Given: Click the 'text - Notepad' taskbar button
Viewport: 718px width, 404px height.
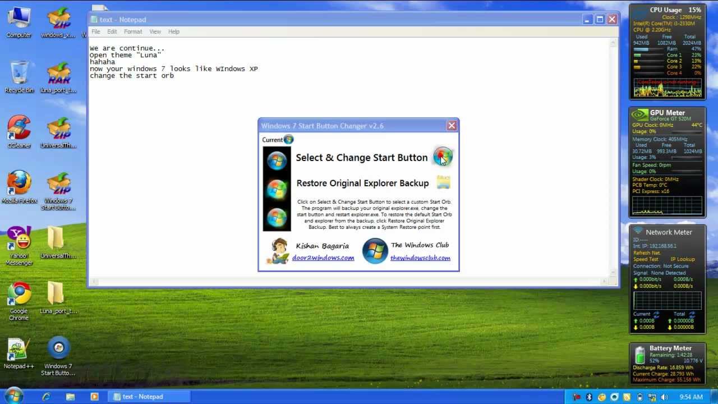Looking at the screenshot, I should [x=149, y=397].
